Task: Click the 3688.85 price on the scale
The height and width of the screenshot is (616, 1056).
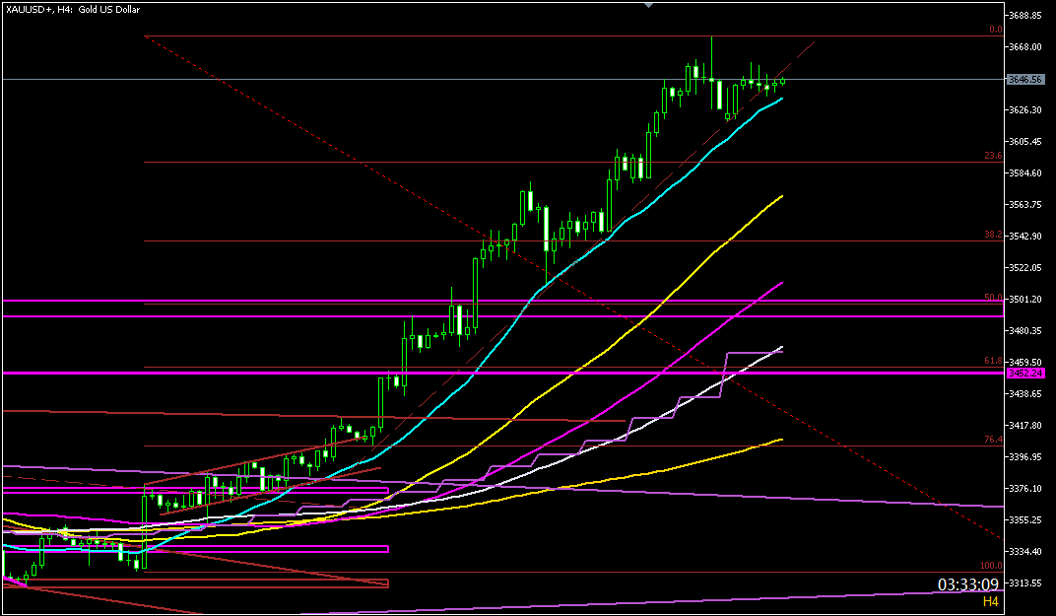Action: point(1025,16)
